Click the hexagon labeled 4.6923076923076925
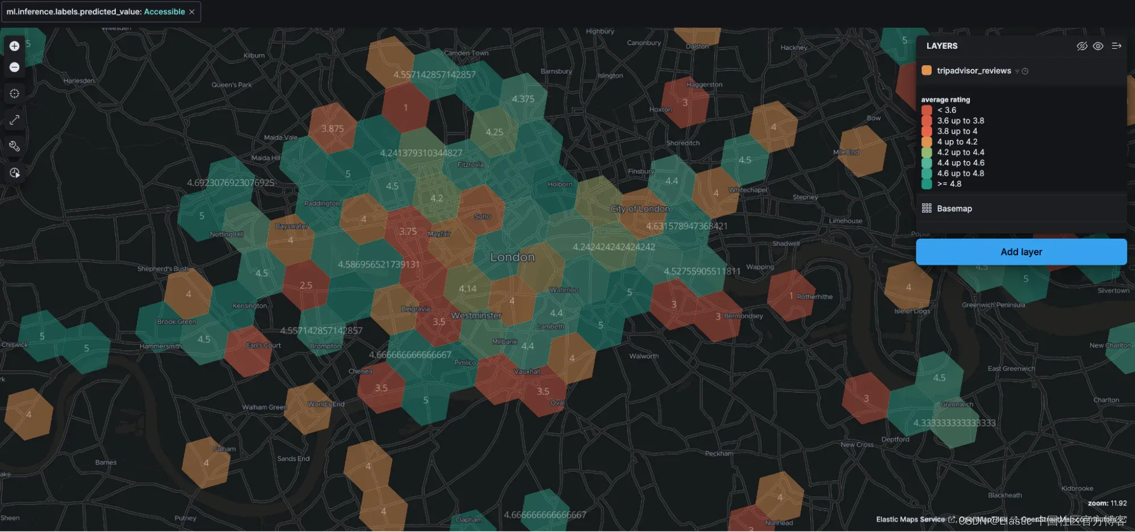 231,183
